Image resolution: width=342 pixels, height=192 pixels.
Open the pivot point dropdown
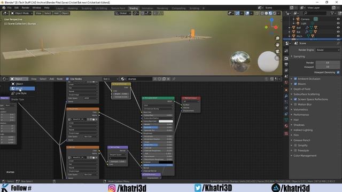tap(136, 13)
